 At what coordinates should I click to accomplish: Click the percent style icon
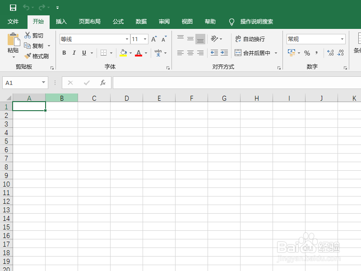pos(307,53)
